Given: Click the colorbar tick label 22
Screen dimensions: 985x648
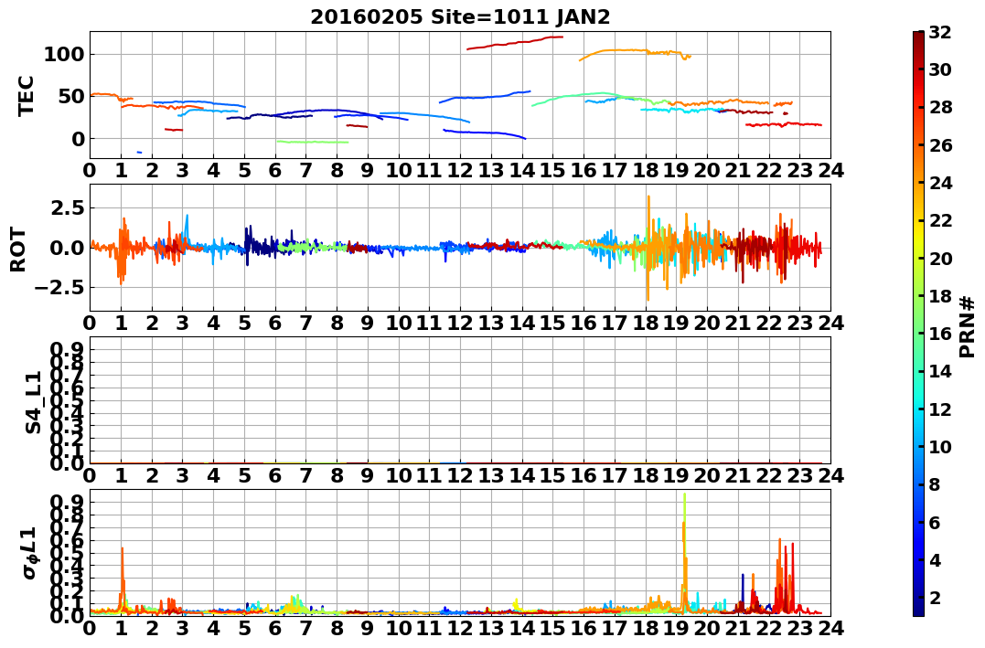Looking at the screenshot, I should (x=939, y=220).
